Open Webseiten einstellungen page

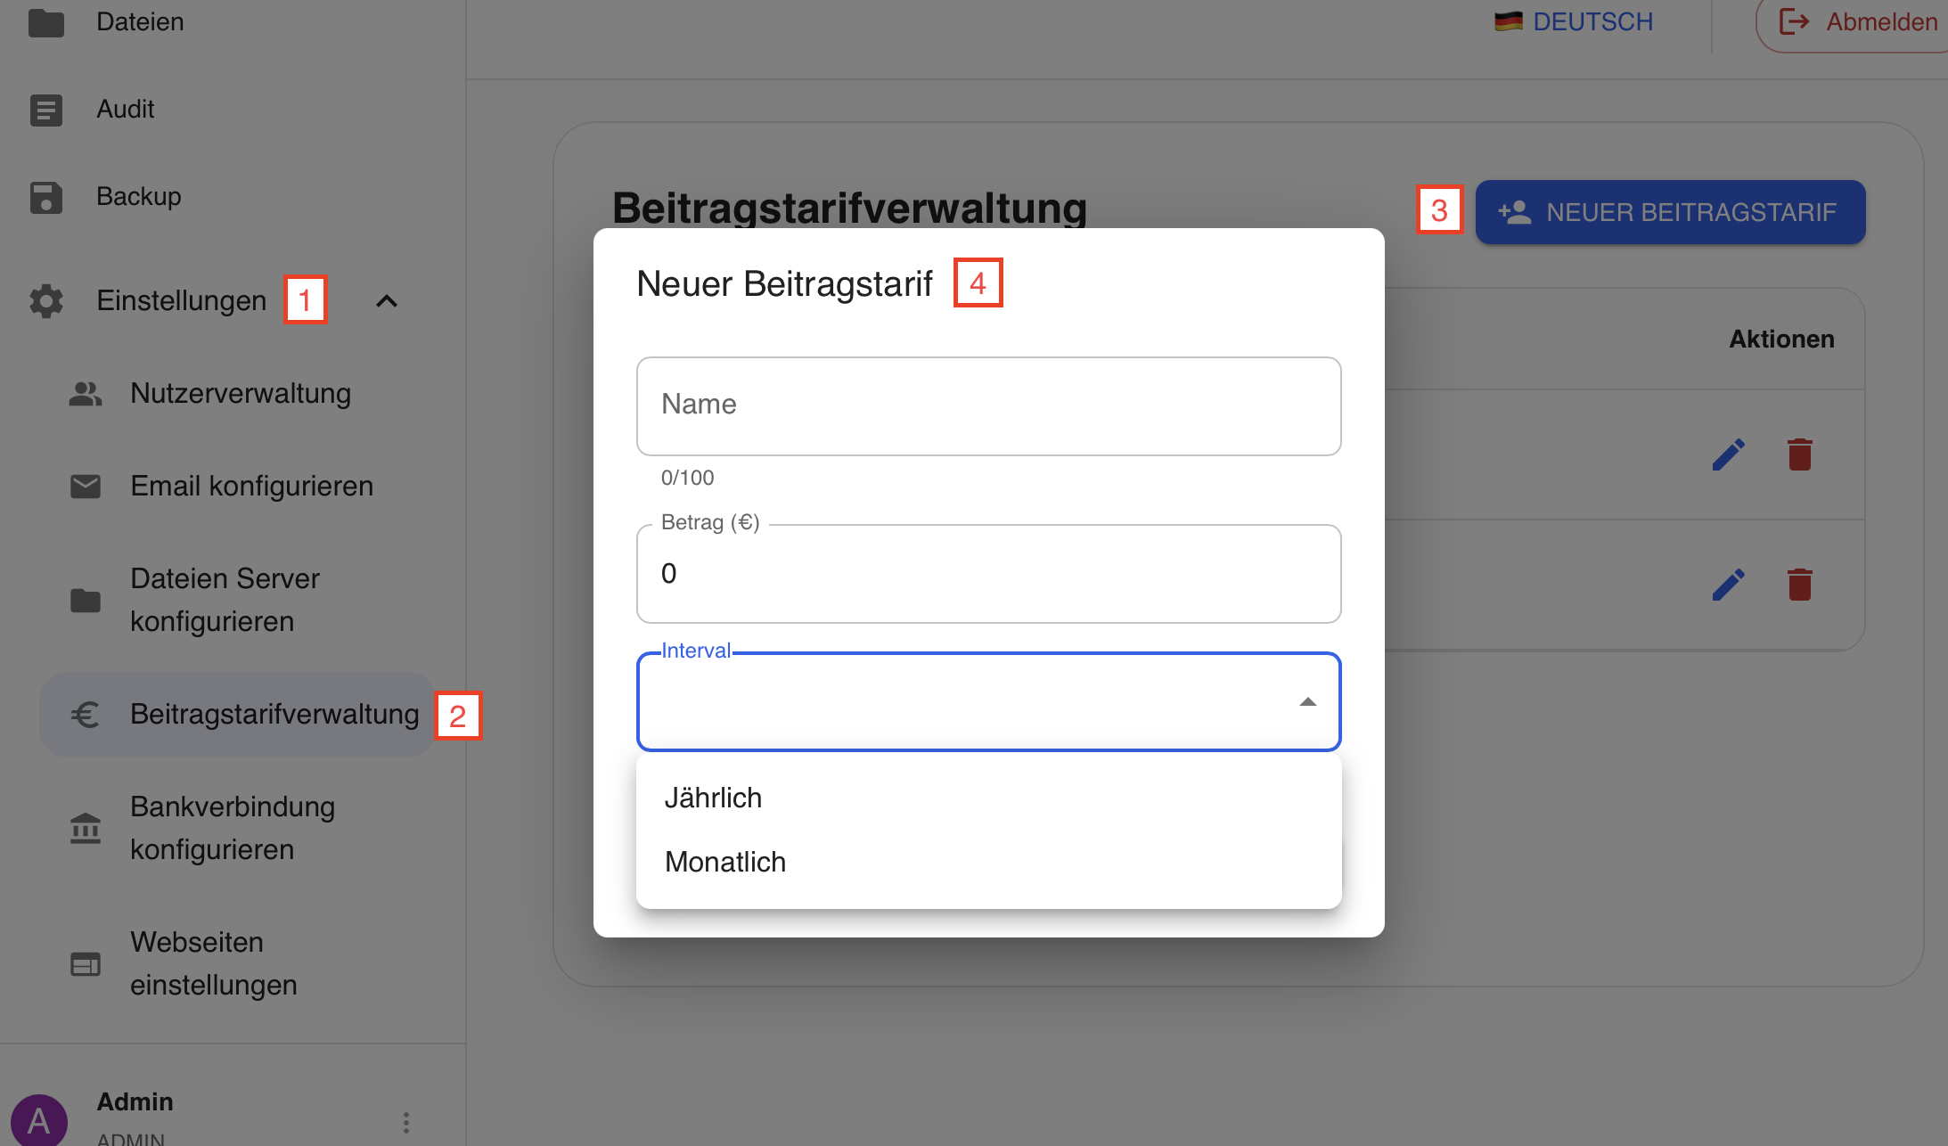tap(239, 964)
